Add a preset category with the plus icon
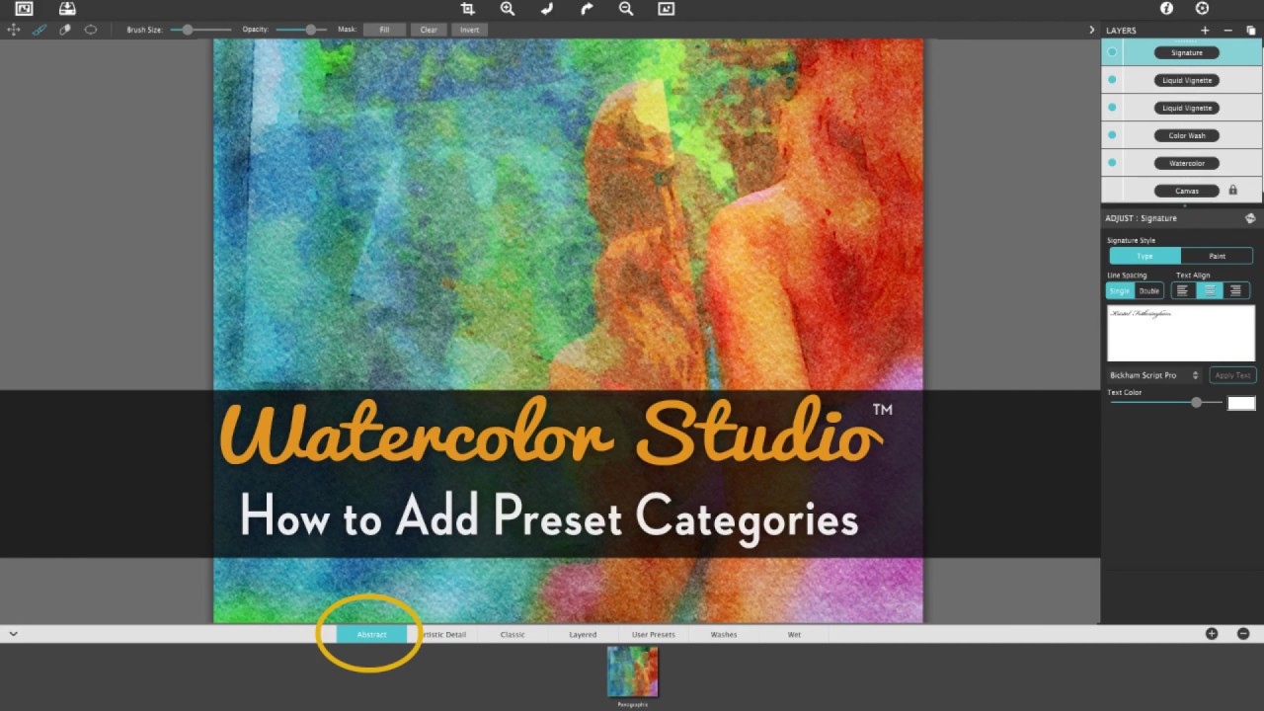Screen dimensions: 1264x711 click(1212, 634)
